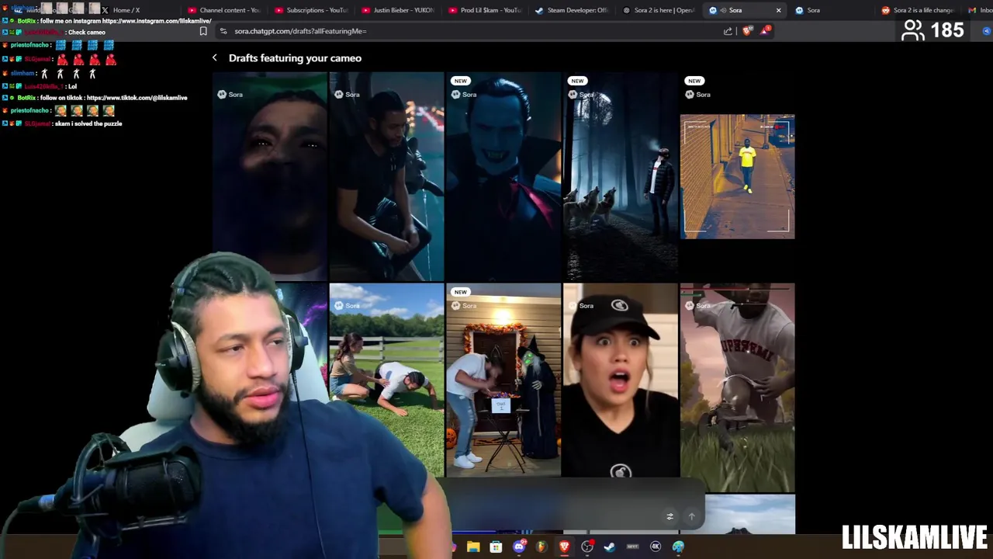Viewport: 993px width, 559px height.
Task: Click the NEW badge on witch draft
Action: pos(461,292)
